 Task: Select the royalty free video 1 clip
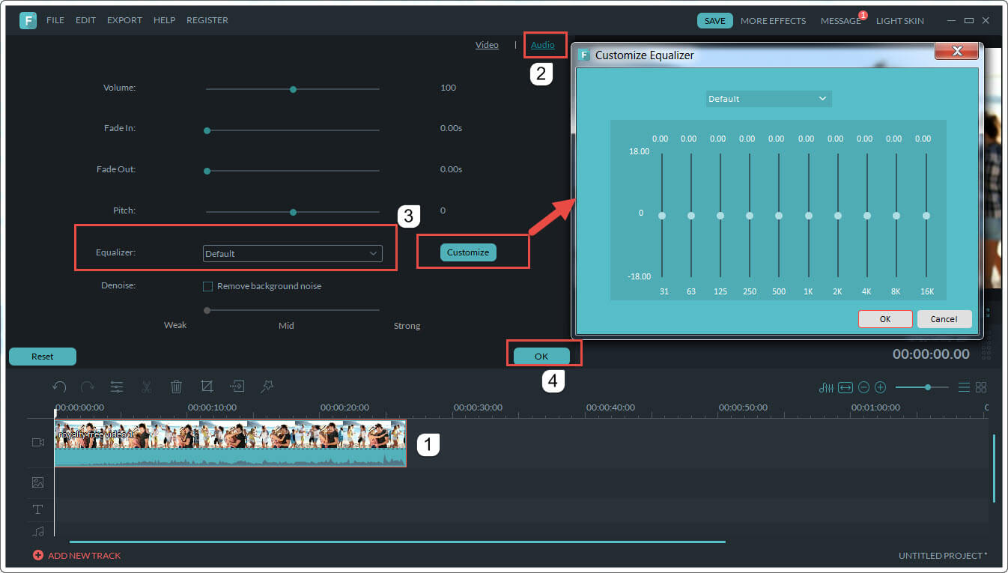(231, 443)
